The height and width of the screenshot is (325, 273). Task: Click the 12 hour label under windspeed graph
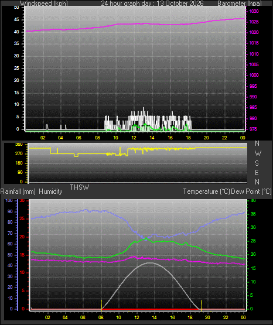click(134, 138)
